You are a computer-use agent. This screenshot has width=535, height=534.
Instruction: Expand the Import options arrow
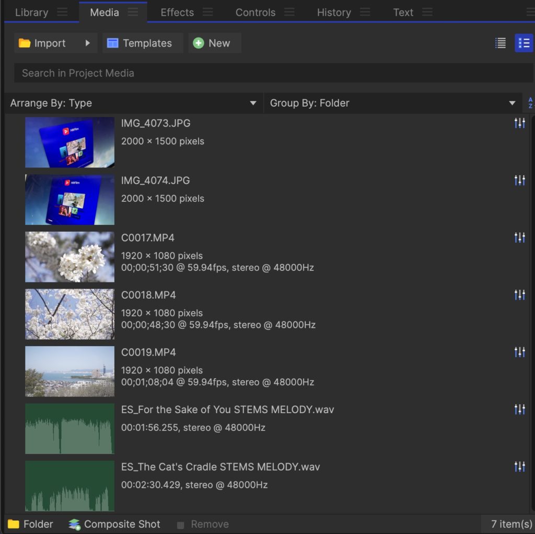tap(88, 43)
